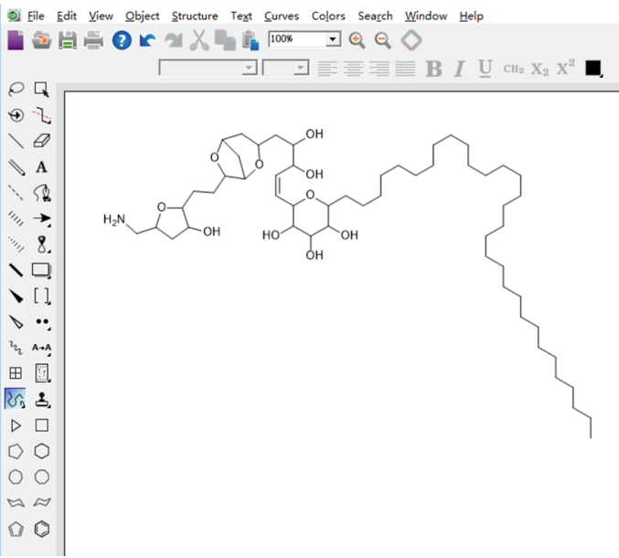Select the Hashed Wedged Bond tool
Viewport: 619px width, 558px height.
coord(16,244)
